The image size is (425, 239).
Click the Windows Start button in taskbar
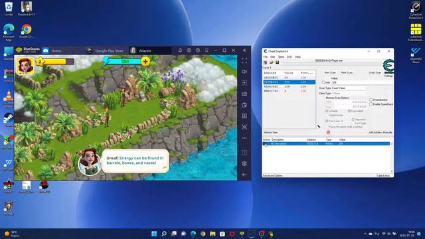tap(154, 234)
